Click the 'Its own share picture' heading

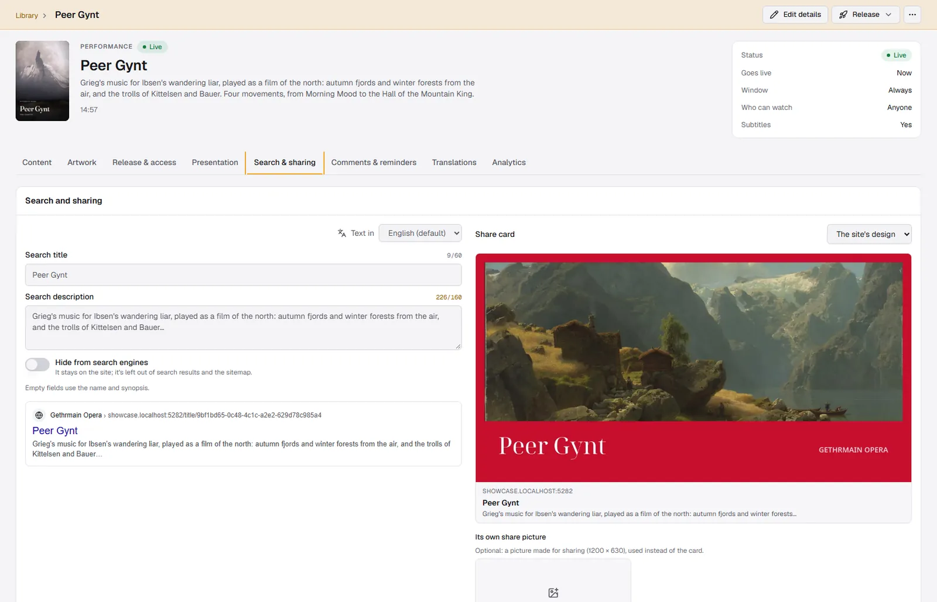pyautogui.click(x=511, y=537)
